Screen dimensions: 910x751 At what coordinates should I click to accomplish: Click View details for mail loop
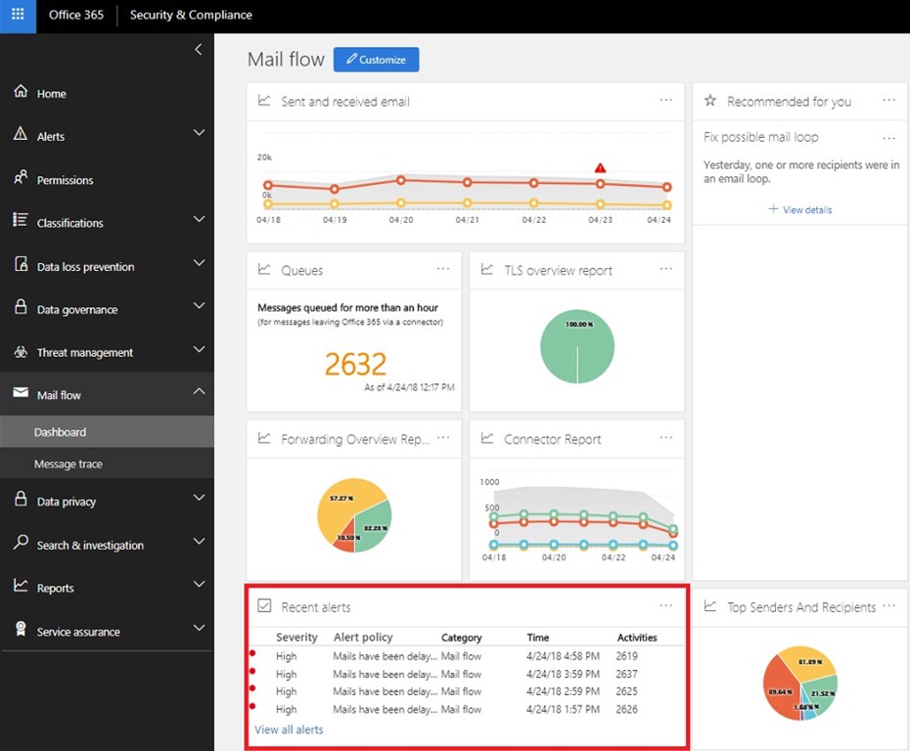(800, 209)
